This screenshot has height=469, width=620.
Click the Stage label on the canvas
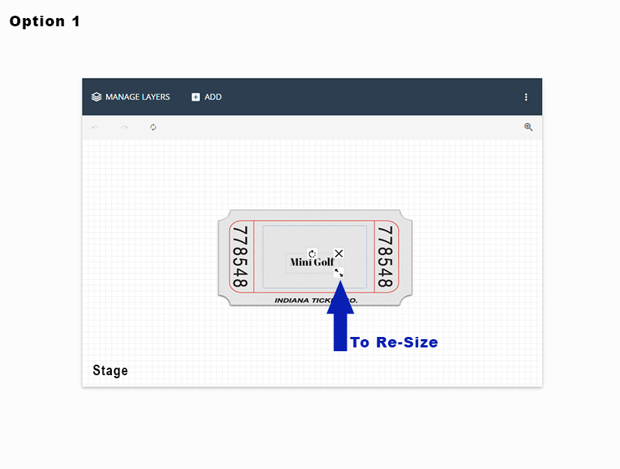110,371
